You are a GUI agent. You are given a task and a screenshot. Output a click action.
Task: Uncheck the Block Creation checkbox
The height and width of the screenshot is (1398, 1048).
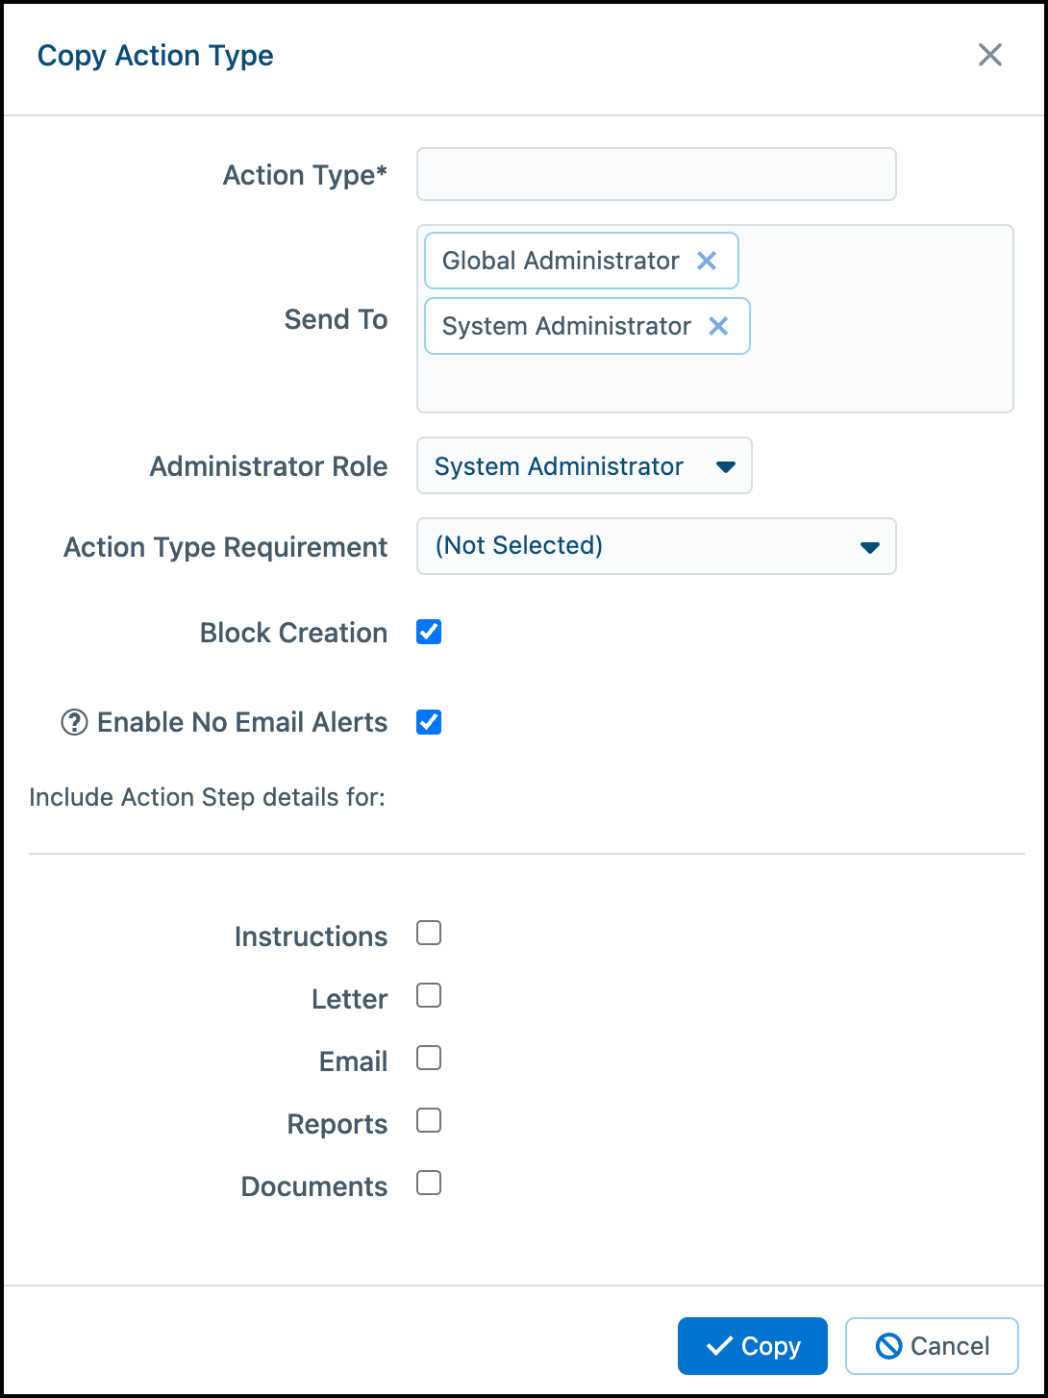pos(429,632)
